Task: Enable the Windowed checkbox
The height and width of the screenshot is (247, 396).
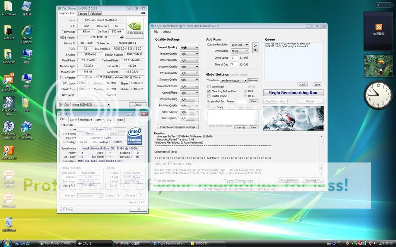Action: (209, 86)
